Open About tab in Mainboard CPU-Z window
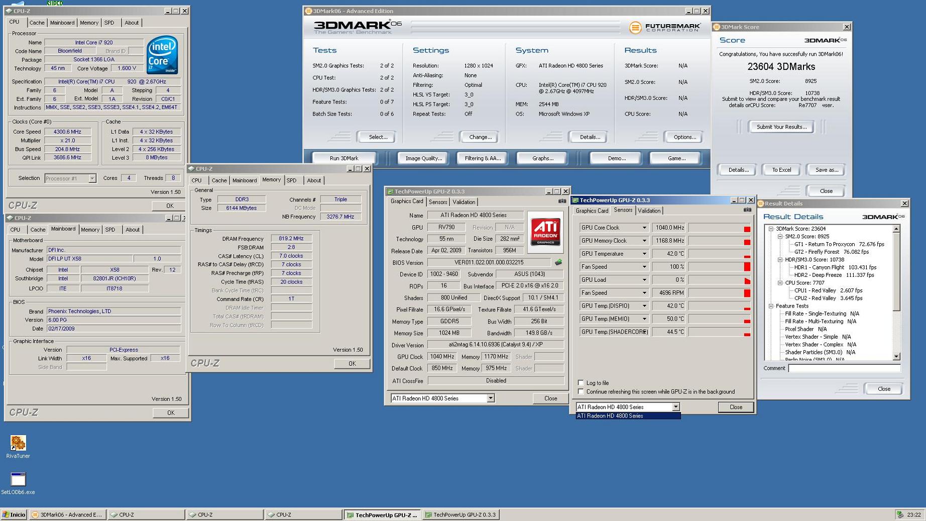The image size is (926, 521). [133, 230]
